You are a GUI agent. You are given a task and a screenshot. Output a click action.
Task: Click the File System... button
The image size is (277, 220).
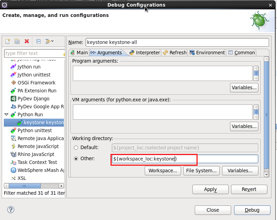coord(201,171)
